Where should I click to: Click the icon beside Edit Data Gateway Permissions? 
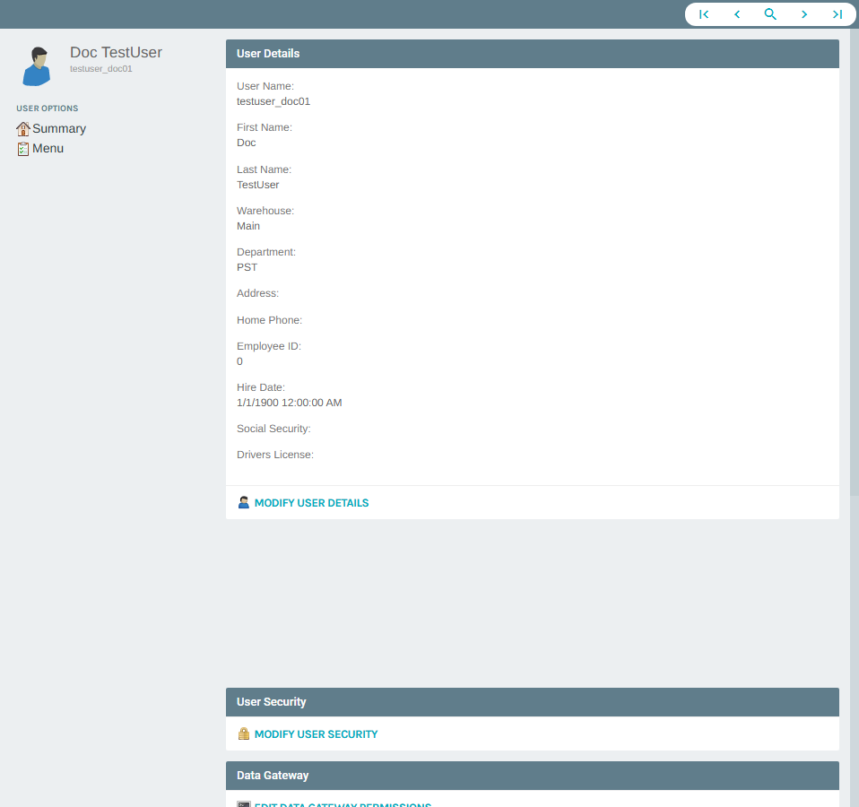(243, 804)
